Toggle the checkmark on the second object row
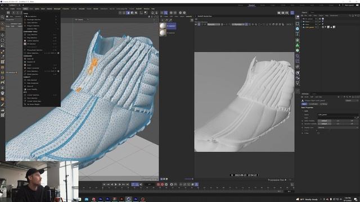Screen dimensions: 360x202 (x=320, y=21)
